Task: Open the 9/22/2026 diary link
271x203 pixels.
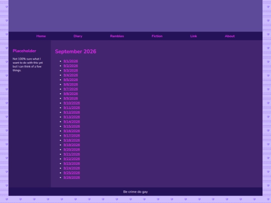Action: point(72,159)
